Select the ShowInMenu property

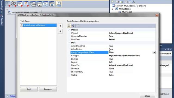pos(77,72)
